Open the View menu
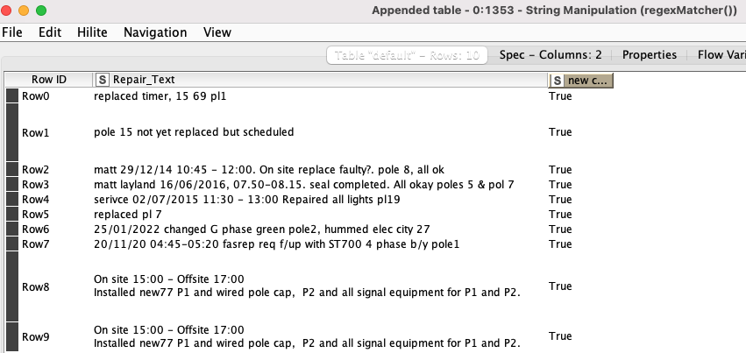746x353 pixels. [217, 32]
